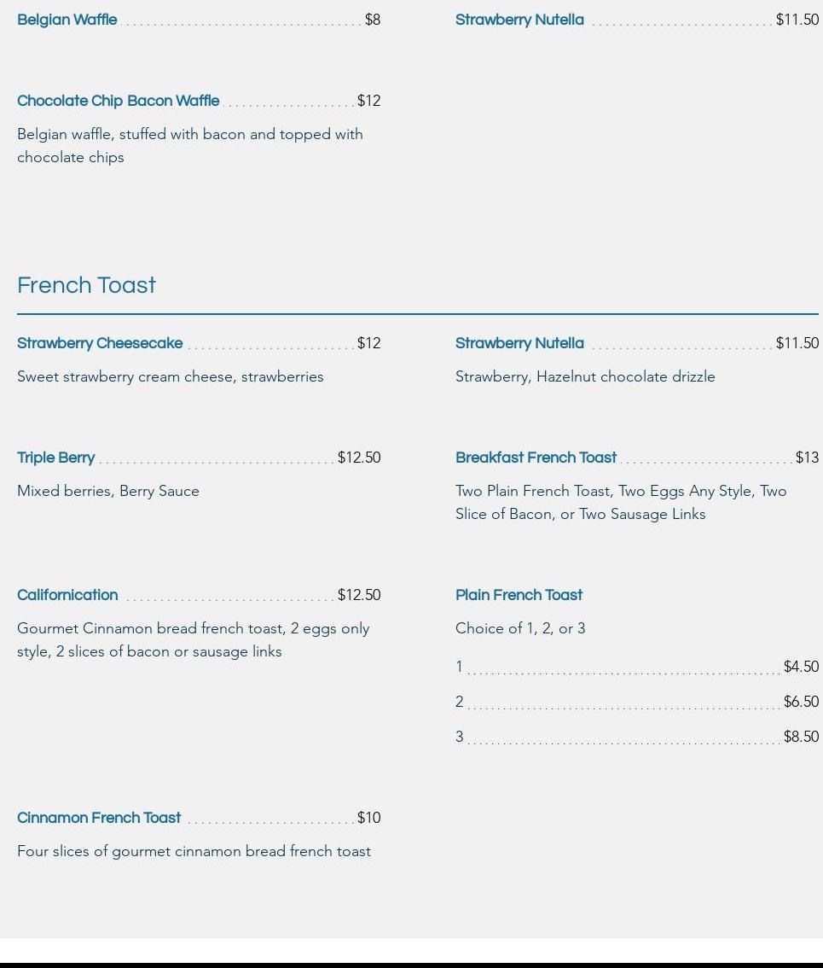Click 'Choice of 1, 2, or 3' text

pos(520,628)
